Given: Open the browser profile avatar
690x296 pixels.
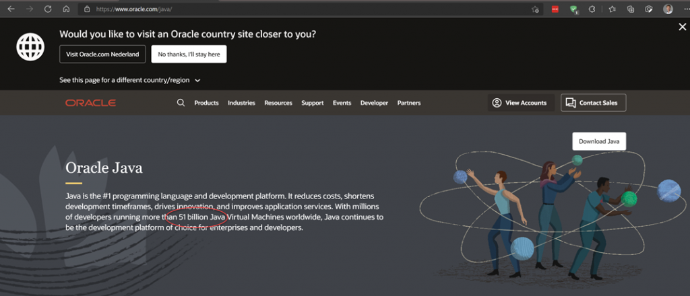Looking at the screenshot, I should (x=668, y=9).
